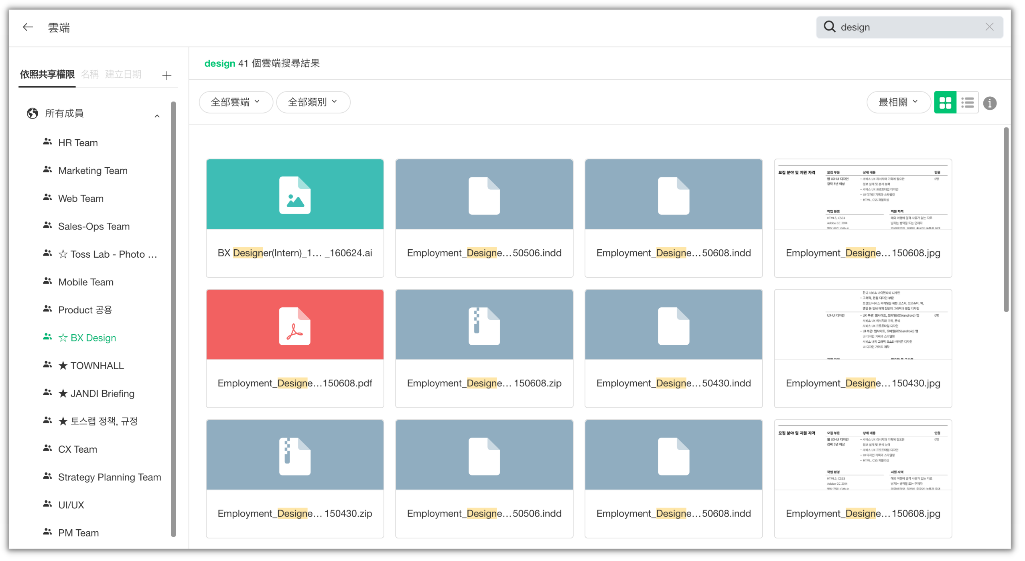Select the 名稱 sorting tab
This screenshot has width=1025, height=561.
[x=90, y=74]
